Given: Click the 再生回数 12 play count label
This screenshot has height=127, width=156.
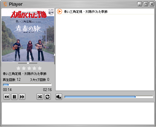Looking at the screenshot, I should click(x=12, y=80).
